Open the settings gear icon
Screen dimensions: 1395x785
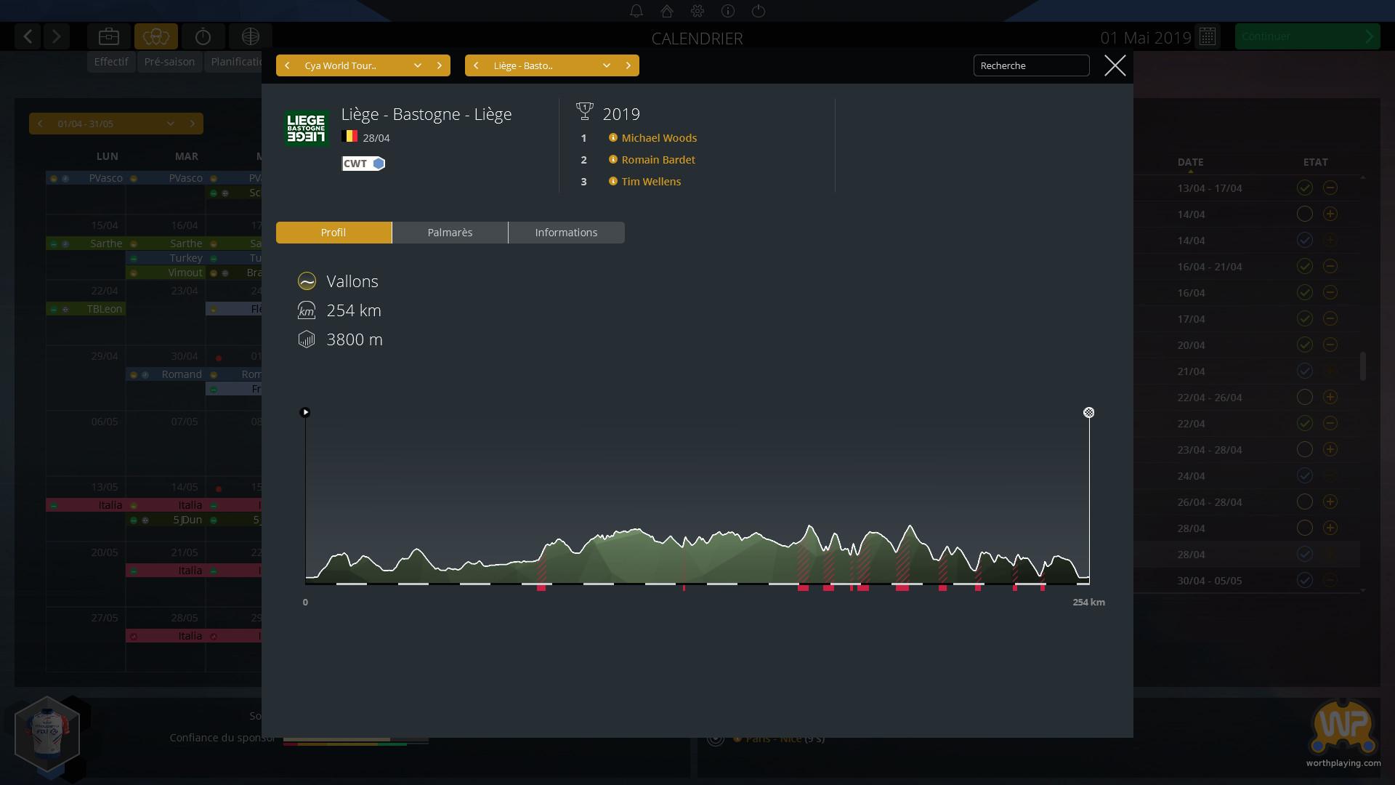pyautogui.click(x=697, y=11)
